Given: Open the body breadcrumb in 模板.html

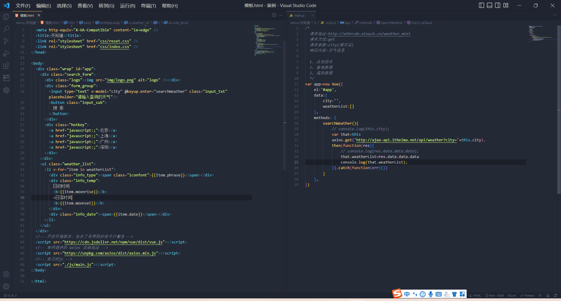Looking at the screenshot, I should 86,23.
